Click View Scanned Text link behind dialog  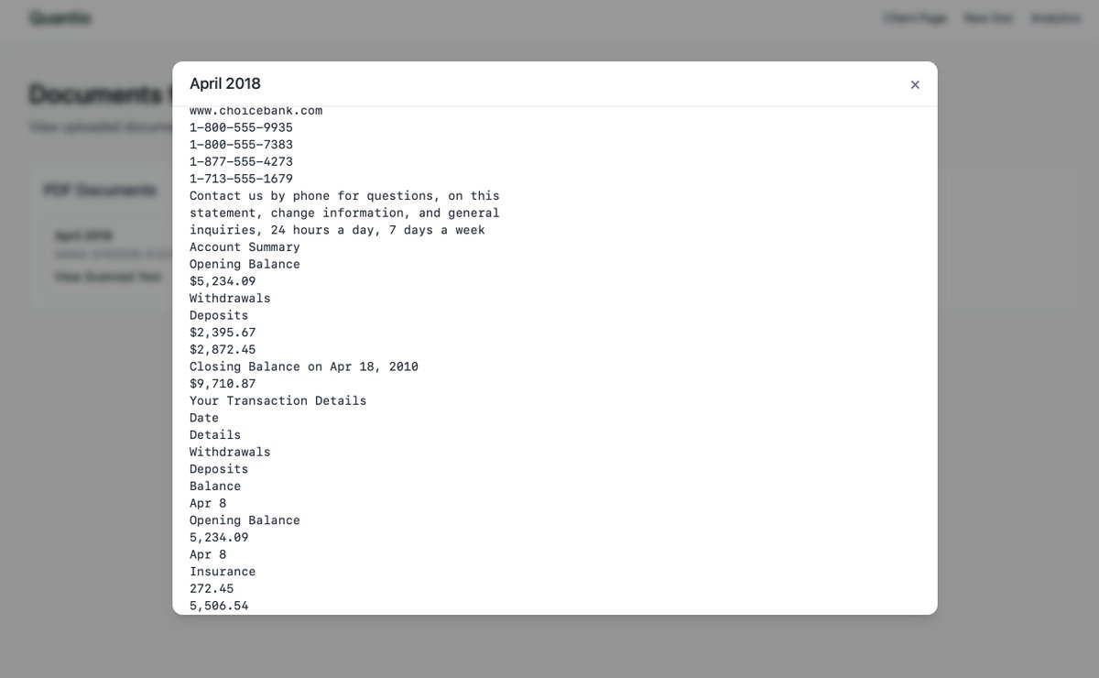point(108,277)
